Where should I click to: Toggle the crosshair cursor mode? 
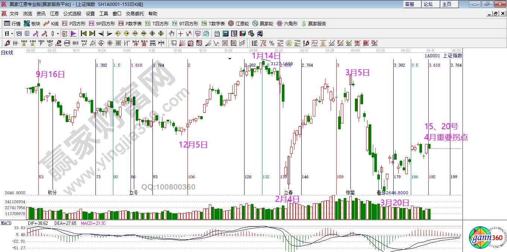point(180,34)
